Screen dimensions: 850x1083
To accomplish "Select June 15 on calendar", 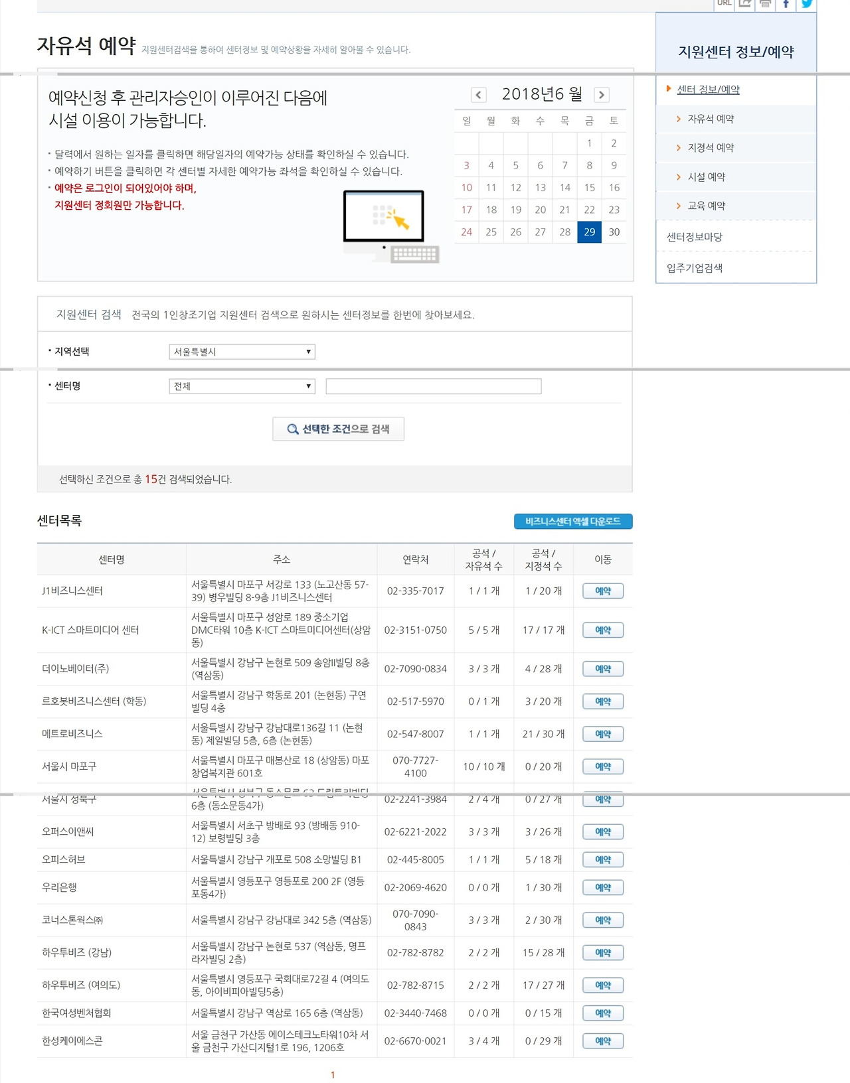I will [590, 188].
